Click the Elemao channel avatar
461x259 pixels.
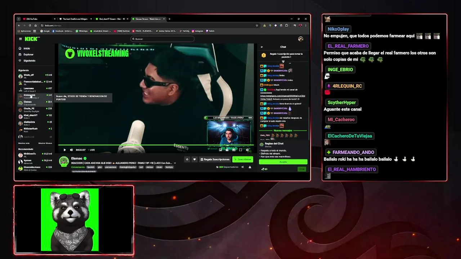tap(64, 162)
